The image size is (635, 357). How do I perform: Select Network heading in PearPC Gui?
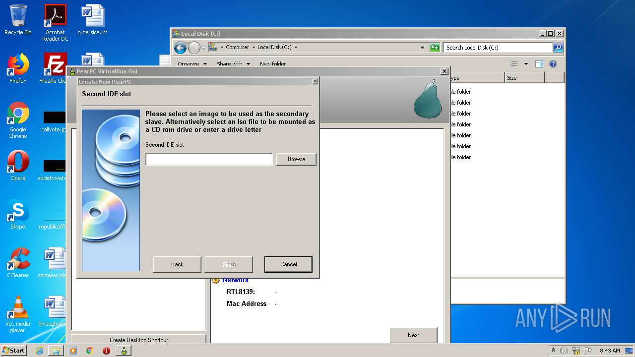coord(236,281)
